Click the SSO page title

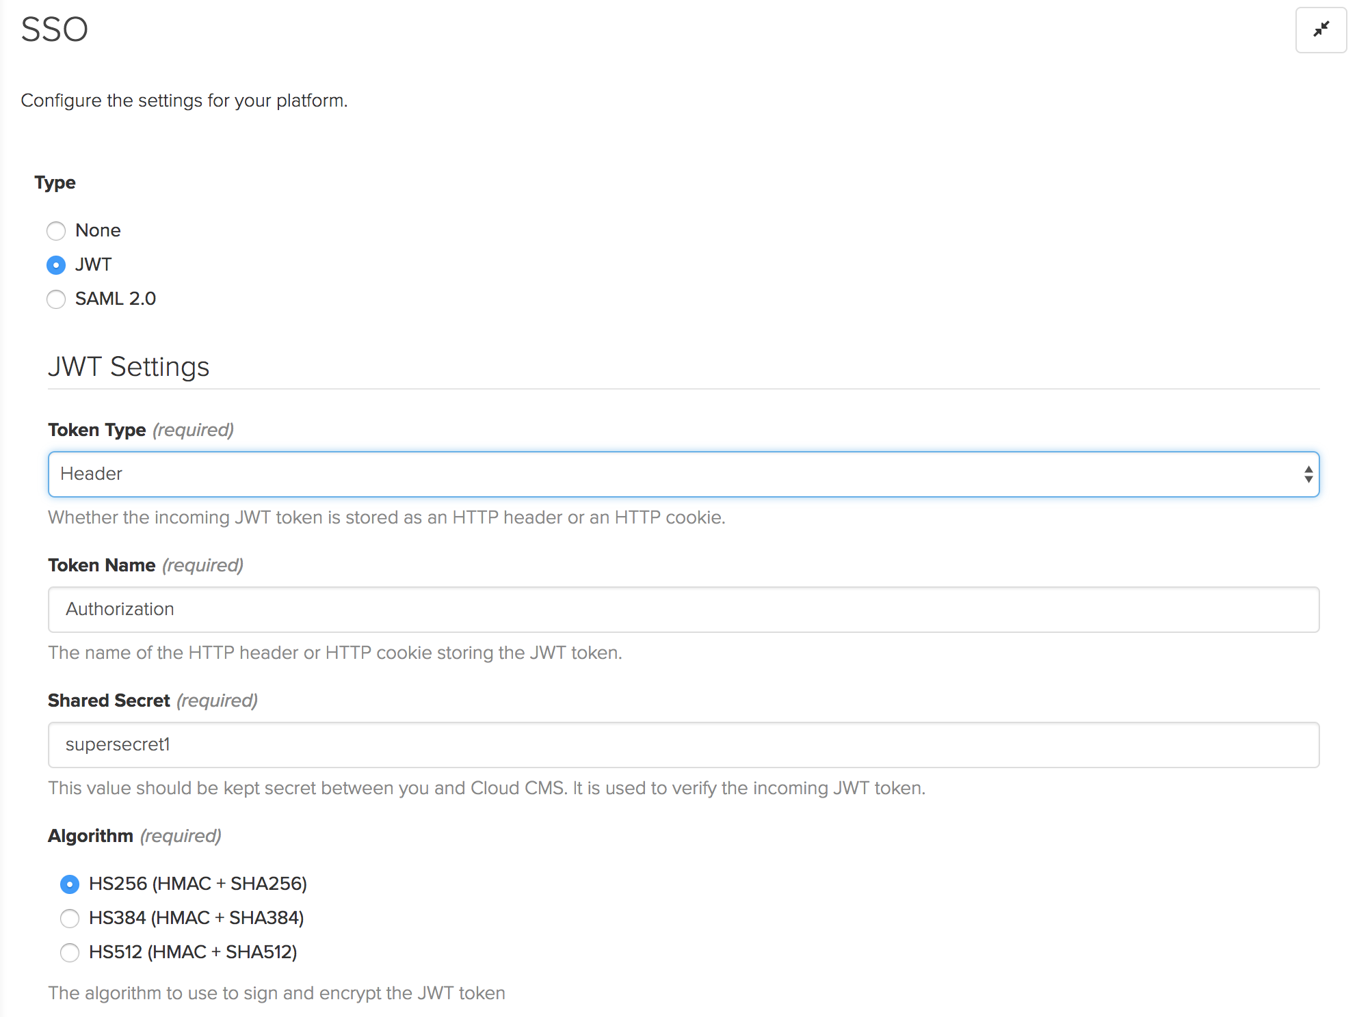tap(55, 29)
